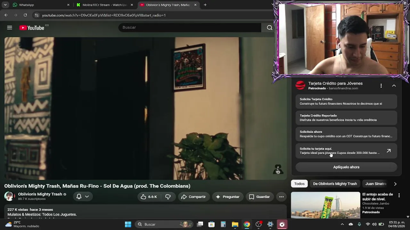Switch to the Molina10Cr Stream tab
This screenshot has width=410, height=230.
coord(104,5)
